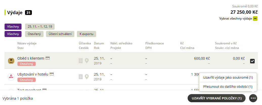Open location pin for Oběd s klientem

point(86,61)
